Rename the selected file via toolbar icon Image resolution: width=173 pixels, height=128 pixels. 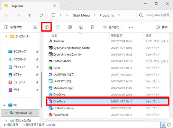pos(70,27)
